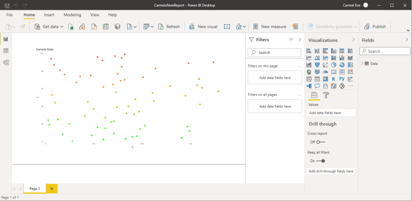Insert a donut chart visual
The width and height of the screenshot is (412, 201).
pos(342,65)
